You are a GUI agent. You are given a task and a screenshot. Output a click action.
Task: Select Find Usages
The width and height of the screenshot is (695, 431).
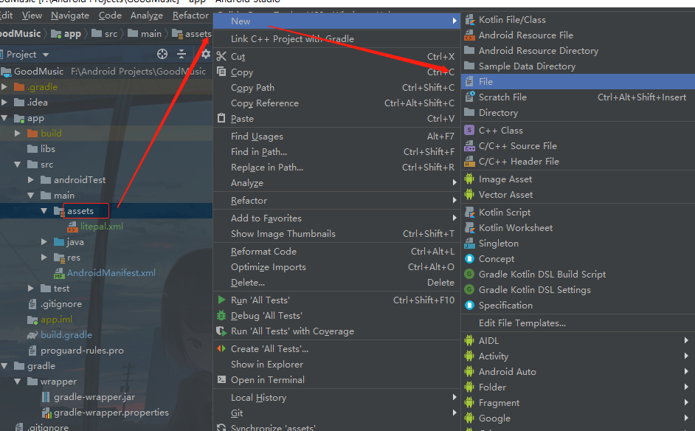click(337, 136)
